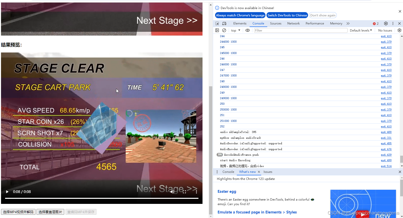Open the Memory tab

pyautogui.click(x=336, y=23)
